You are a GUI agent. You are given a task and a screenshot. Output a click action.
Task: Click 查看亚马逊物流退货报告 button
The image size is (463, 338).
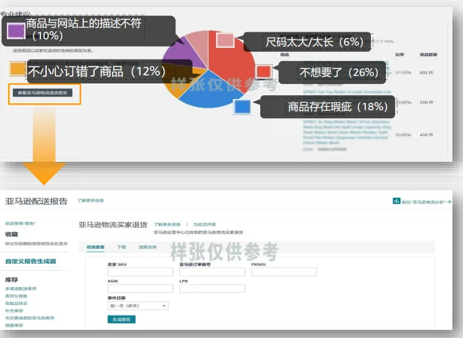[x=42, y=93]
